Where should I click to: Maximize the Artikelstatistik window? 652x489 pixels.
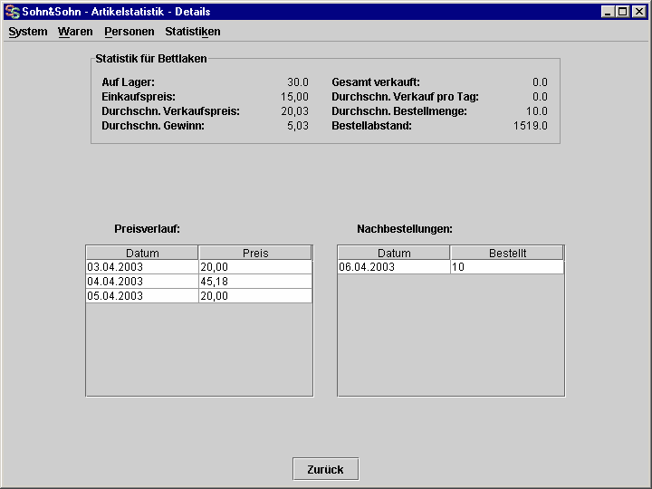[x=622, y=12]
